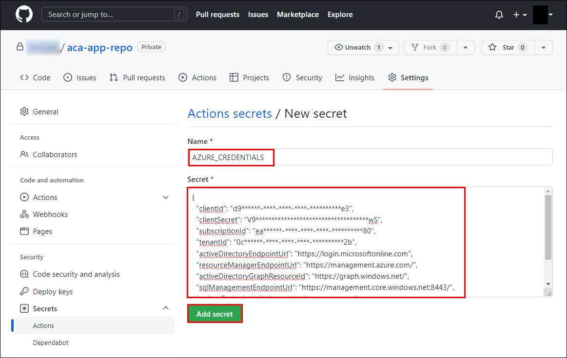Screen dimensions: 567x358
Task: Open GitHub home via Octocat logo
Action: click(24, 15)
